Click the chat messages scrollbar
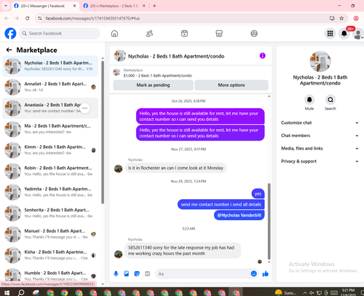This screenshot has height=296, width=364. (x=269, y=221)
